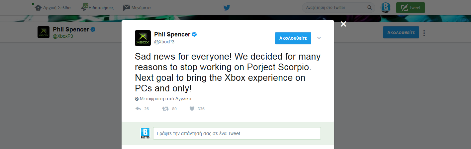471x149 pixels.
Task: Open the BUSTED profile avatar menu
Action: pos(386,8)
